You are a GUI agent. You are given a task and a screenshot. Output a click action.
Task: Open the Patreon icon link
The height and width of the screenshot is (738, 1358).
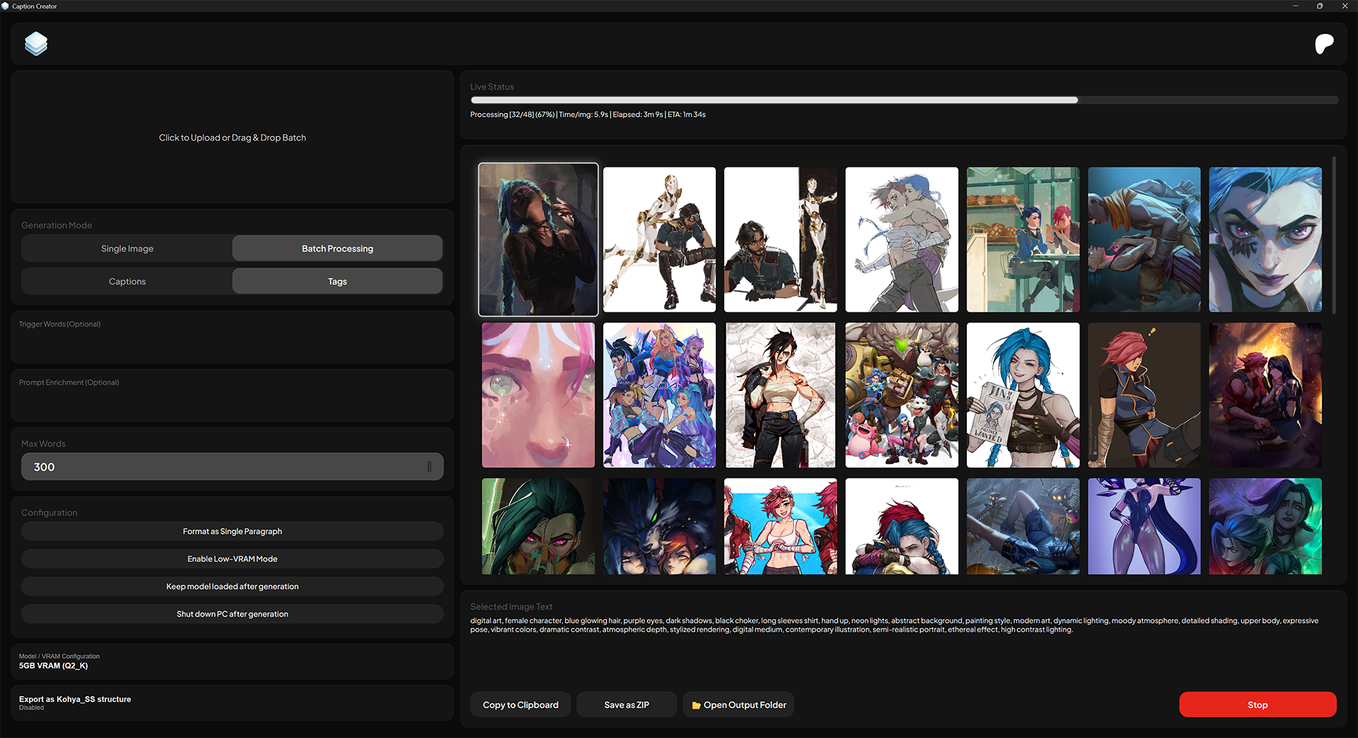tap(1324, 44)
